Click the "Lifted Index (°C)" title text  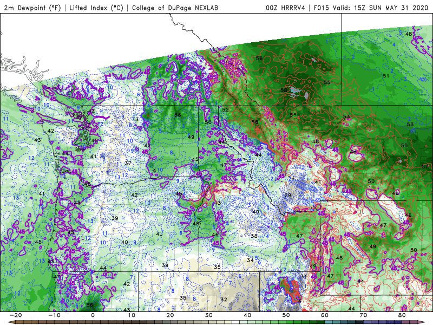tap(96, 8)
